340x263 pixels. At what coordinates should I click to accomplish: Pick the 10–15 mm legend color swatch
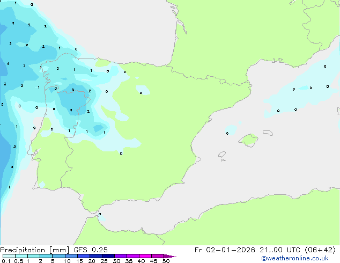pyautogui.click(x=71, y=256)
